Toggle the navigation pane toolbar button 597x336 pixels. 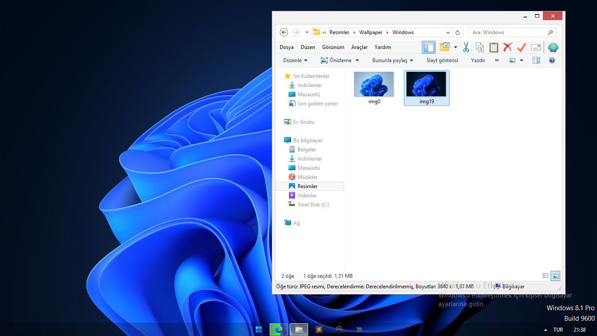pyautogui.click(x=429, y=47)
